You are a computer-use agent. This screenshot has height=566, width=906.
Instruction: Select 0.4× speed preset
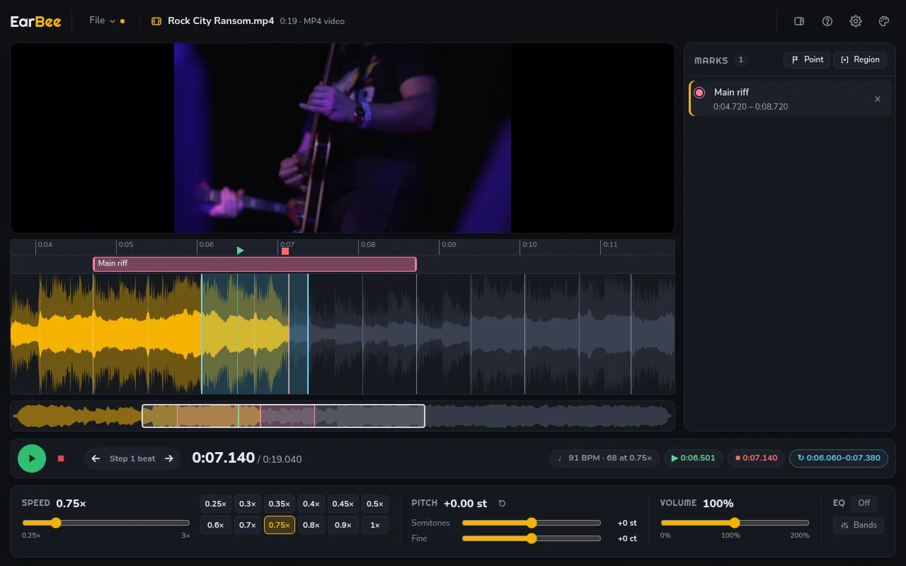(x=311, y=504)
